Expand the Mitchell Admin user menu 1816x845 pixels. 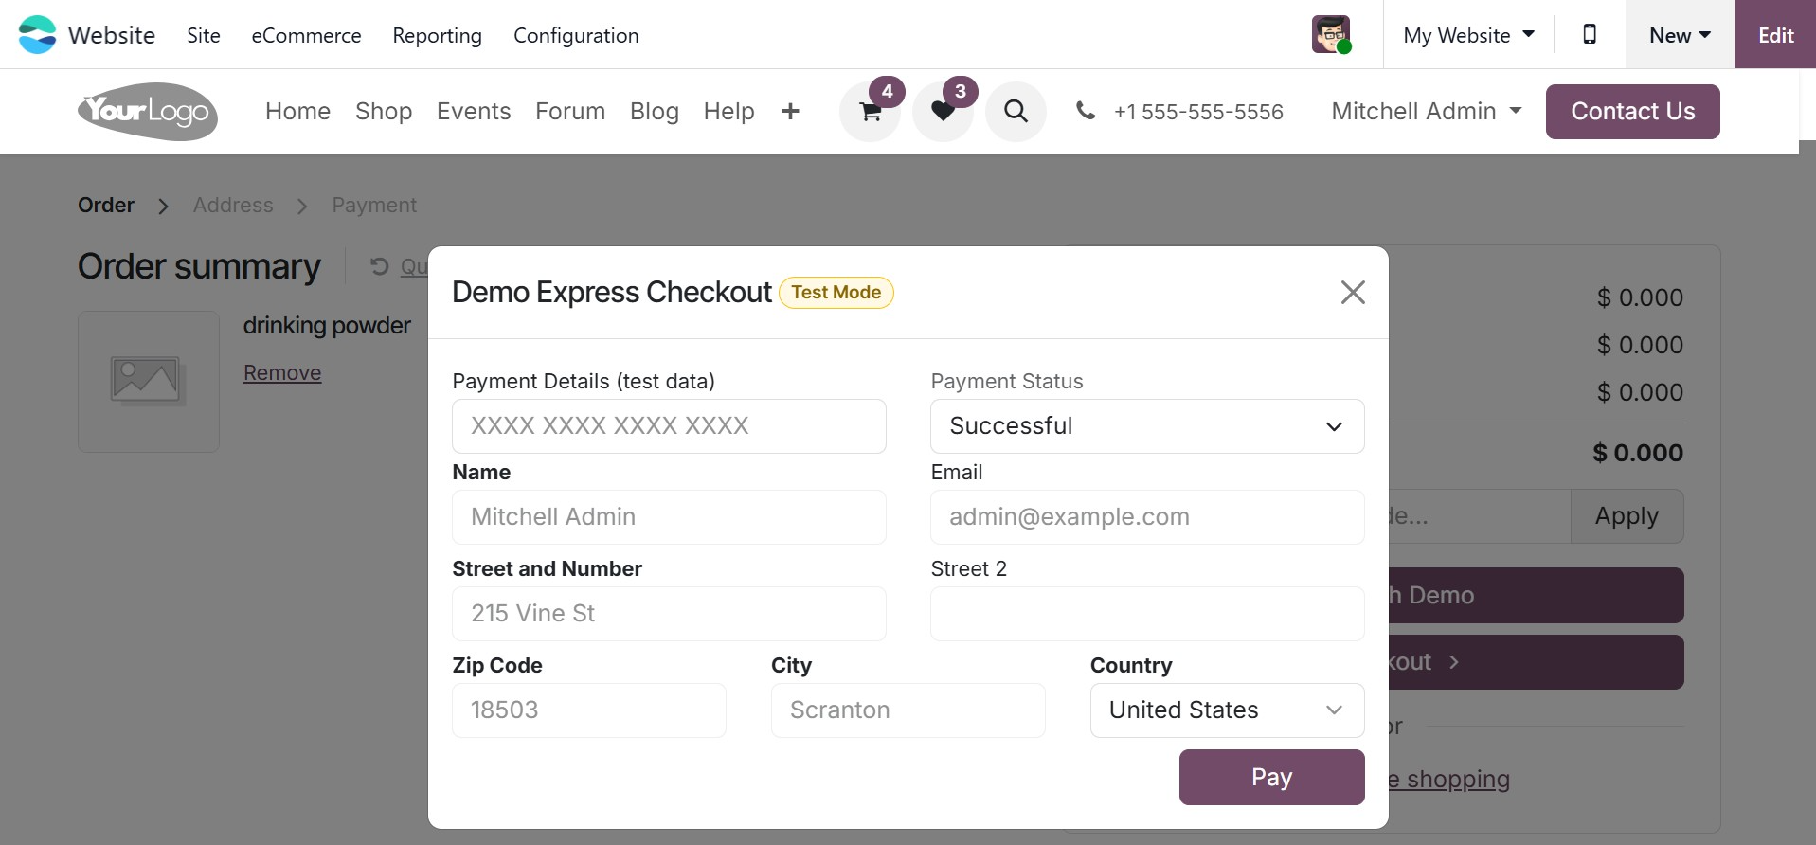pos(1426,112)
